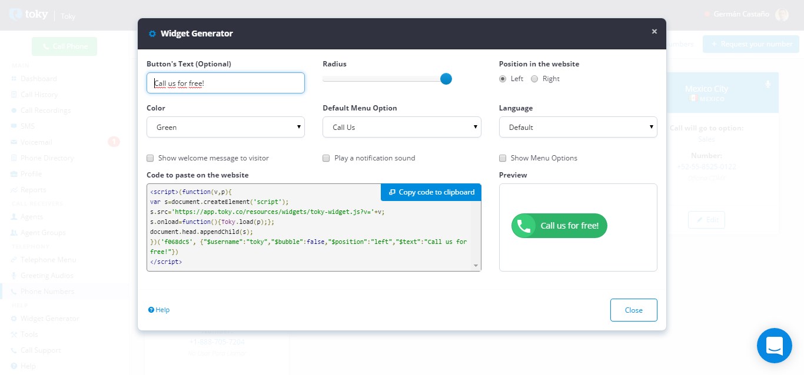Screen dimensions: 804x375
Task: Open the chat bubble support widget
Action: click(775, 346)
